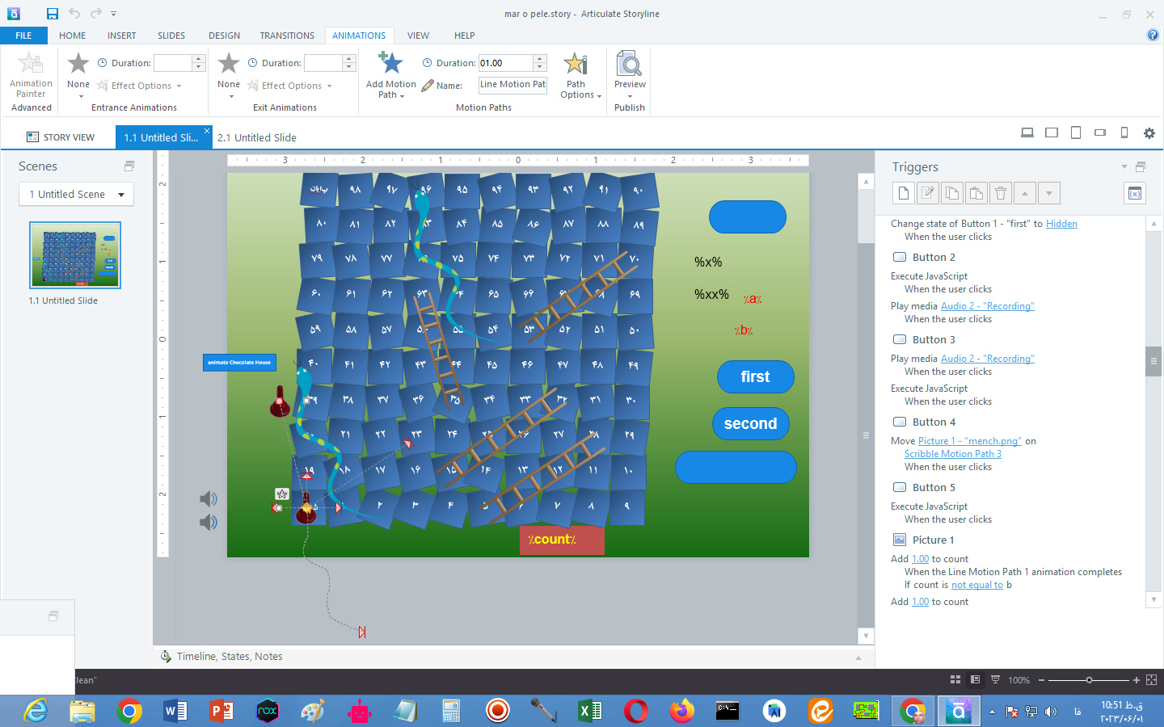Select the tablet portrait view icon
This screenshot has width=1164, height=727.
coord(1075,133)
